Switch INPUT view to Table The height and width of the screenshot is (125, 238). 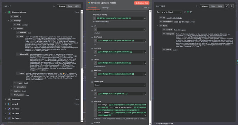click(x=70, y=6)
